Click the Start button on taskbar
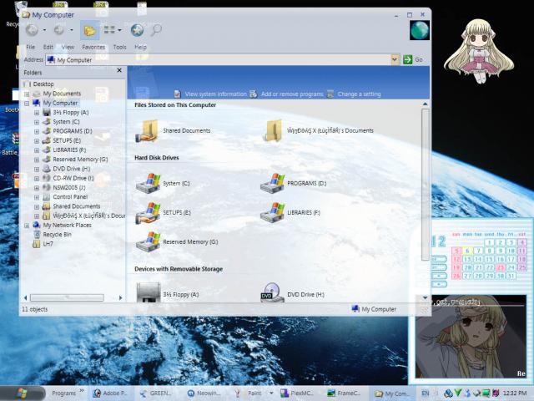The image size is (534, 401). [x=23, y=393]
